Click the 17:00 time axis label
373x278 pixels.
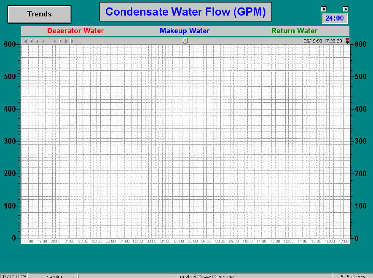(x=343, y=241)
